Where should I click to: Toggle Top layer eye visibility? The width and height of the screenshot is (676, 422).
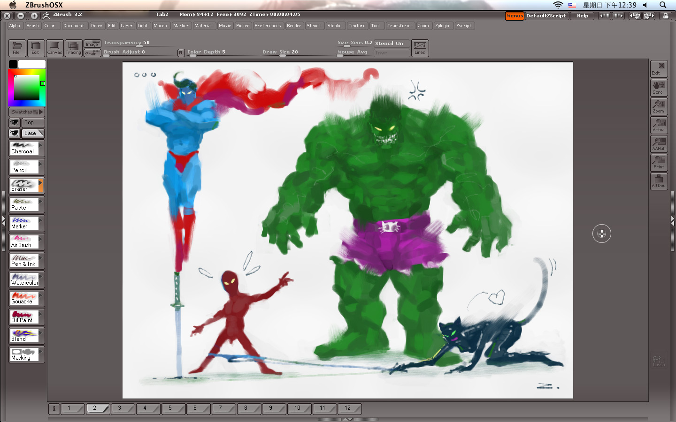click(15, 122)
